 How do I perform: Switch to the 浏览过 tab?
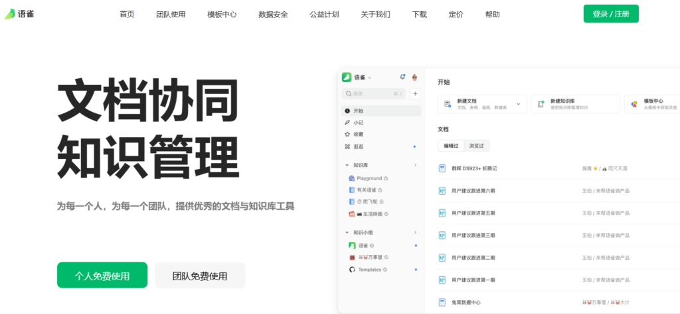click(x=476, y=146)
